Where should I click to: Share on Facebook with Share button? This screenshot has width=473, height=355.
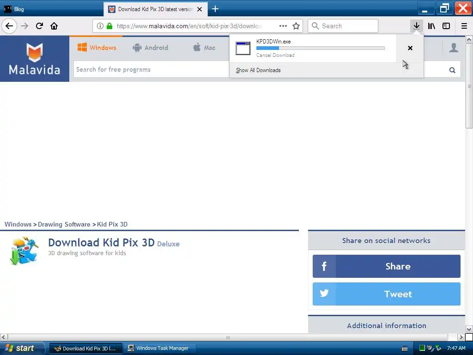[387, 266]
